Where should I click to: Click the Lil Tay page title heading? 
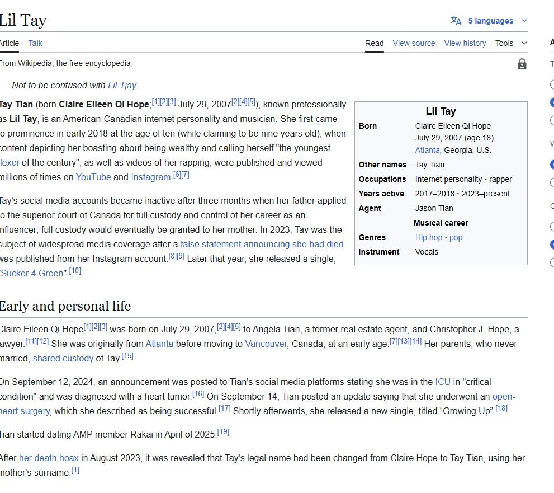23,20
